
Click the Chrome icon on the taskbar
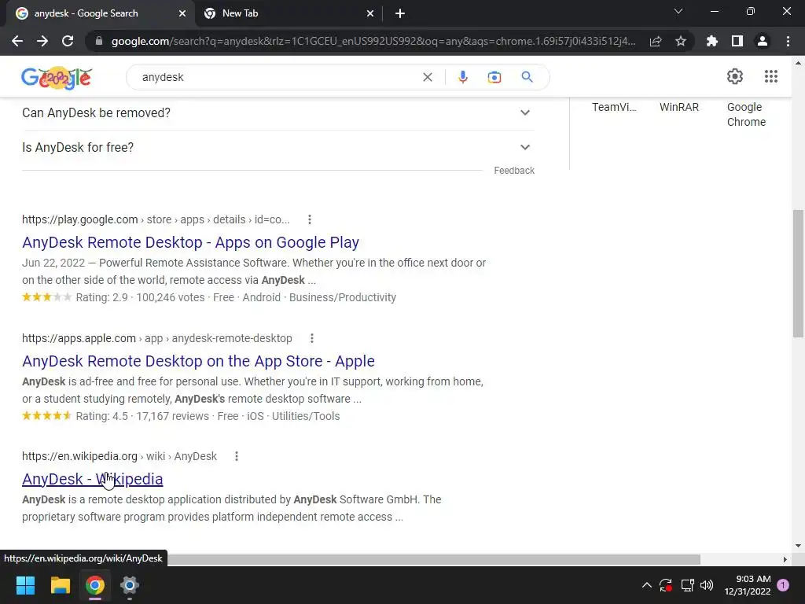click(95, 585)
